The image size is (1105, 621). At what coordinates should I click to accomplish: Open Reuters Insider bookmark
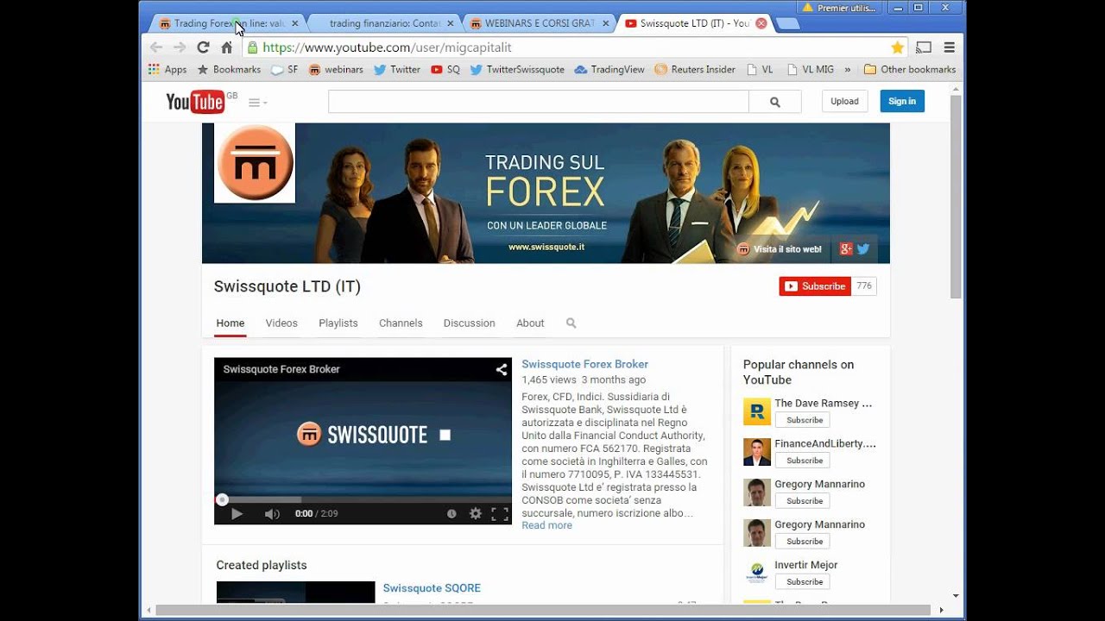click(x=695, y=70)
